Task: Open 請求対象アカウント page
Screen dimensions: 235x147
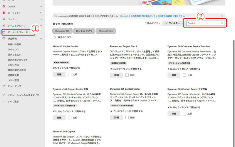Action: [18, 60]
